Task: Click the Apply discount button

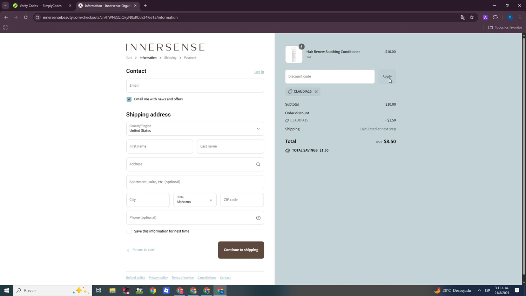Action: pyautogui.click(x=387, y=76)
